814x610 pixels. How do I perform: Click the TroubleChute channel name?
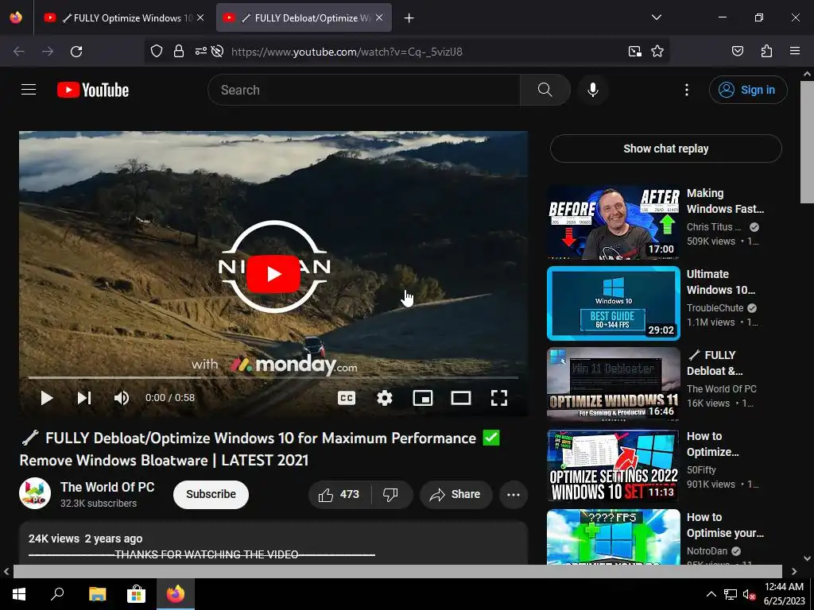[x=715, y=307]
